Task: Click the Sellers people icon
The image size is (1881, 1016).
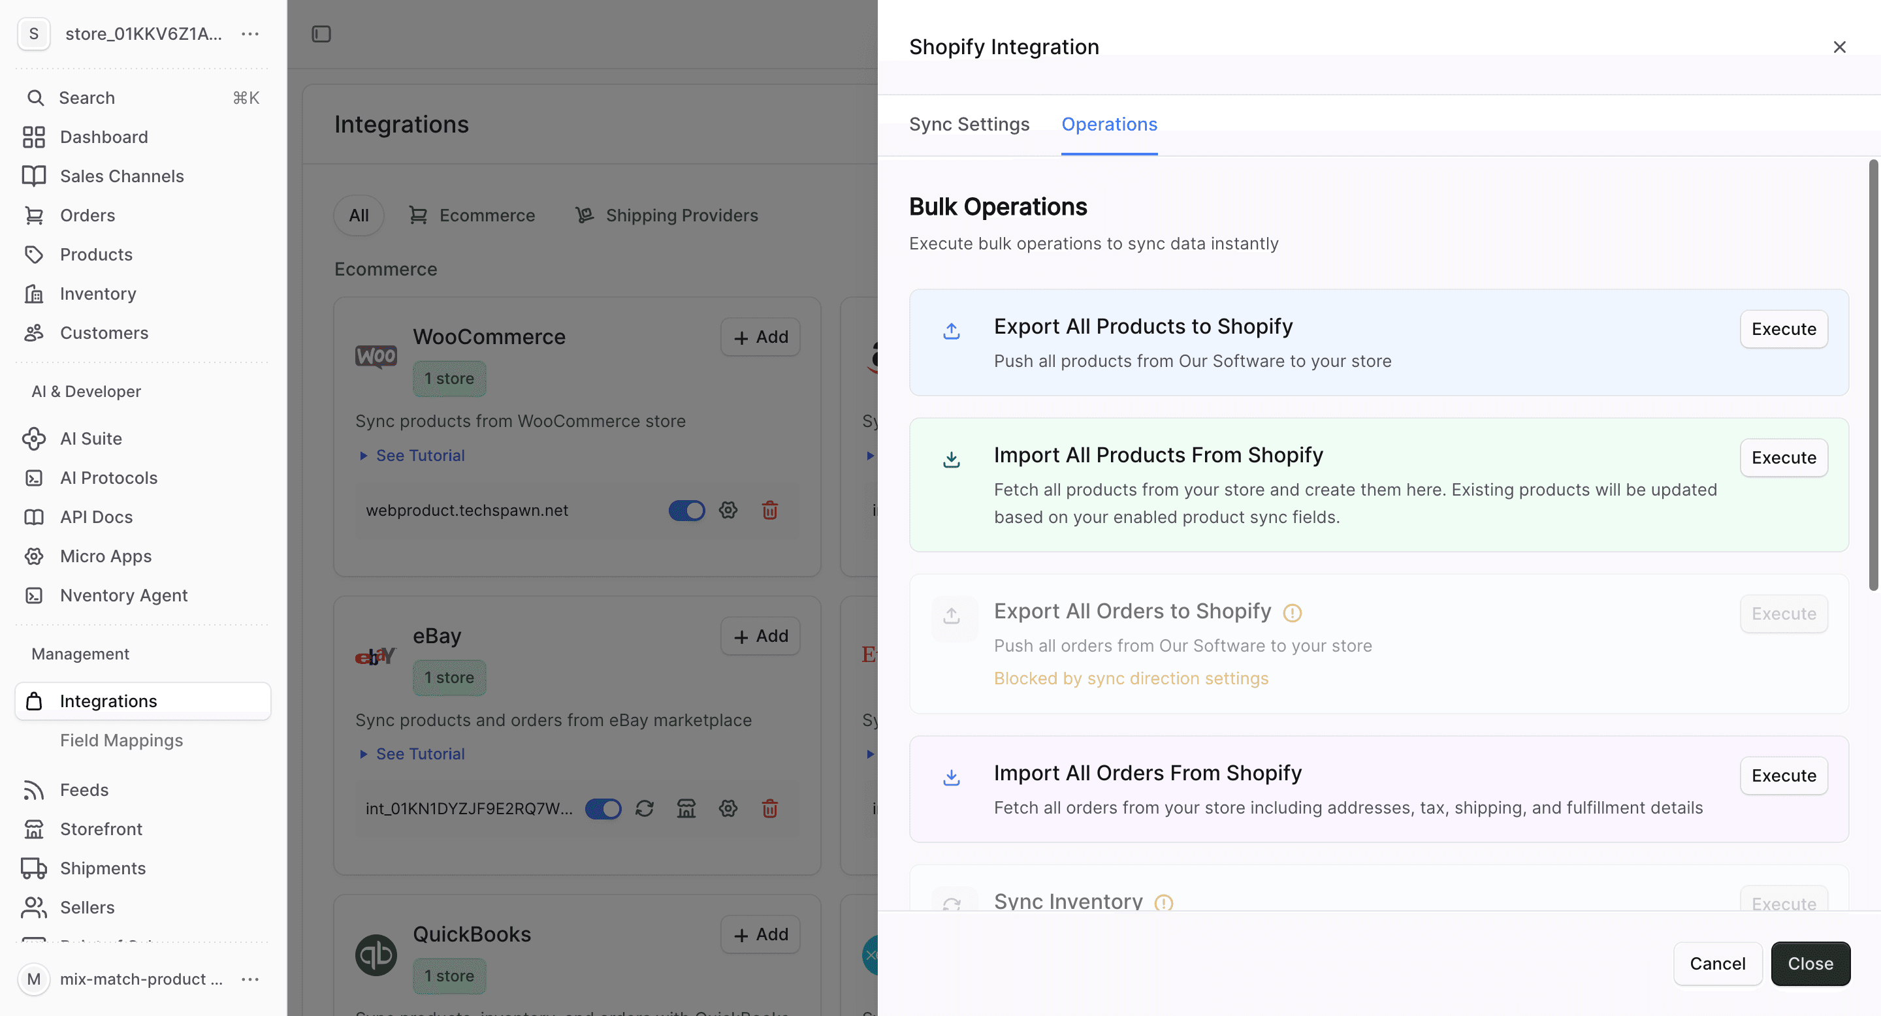Action: [x=33, y=907]
